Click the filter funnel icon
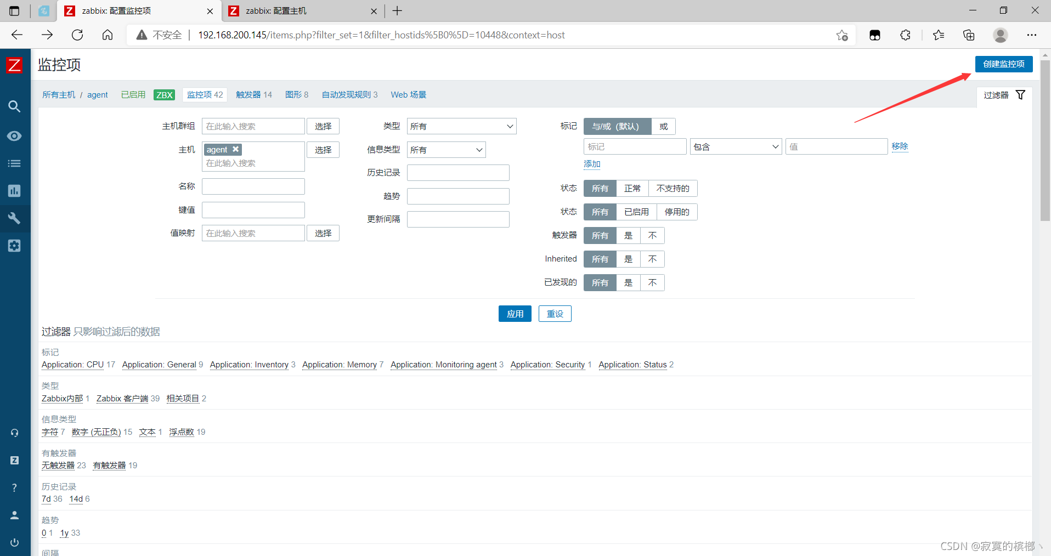The height and width of the screenshot is (556, 1051). [1020, 95]
